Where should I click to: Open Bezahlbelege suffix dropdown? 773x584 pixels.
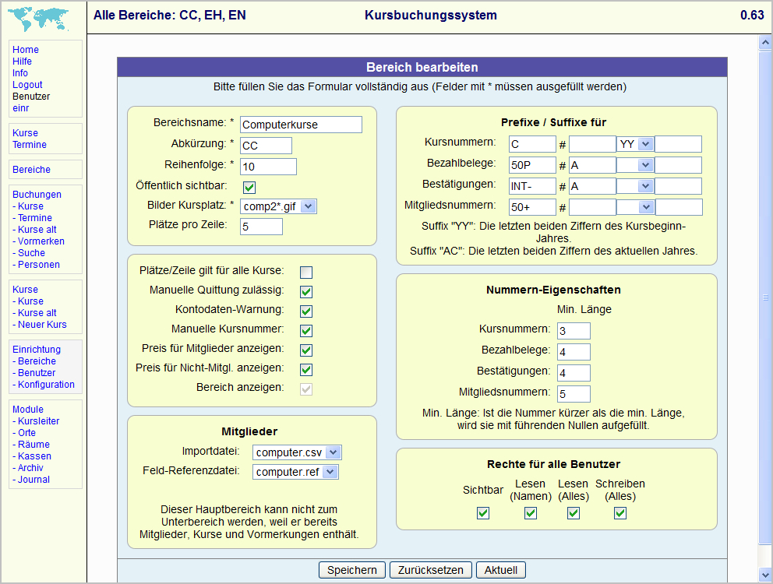point(635,165)
